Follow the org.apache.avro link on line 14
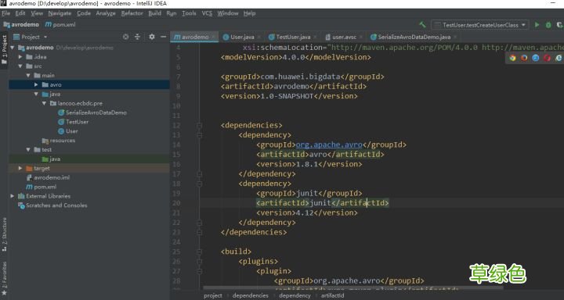Screen dimensions: 564x300 (329, 145)
